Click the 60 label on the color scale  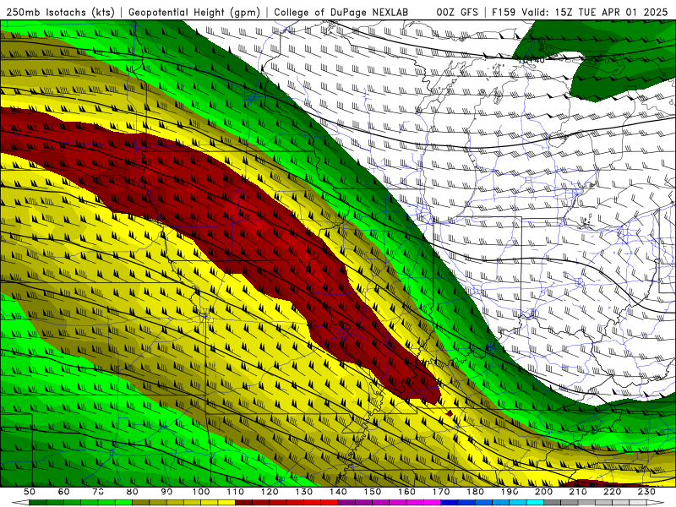coord(64,492)
